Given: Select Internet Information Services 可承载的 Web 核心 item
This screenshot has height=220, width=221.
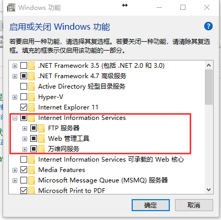Looking at the screenshot, I should click(x=111, y=160).
